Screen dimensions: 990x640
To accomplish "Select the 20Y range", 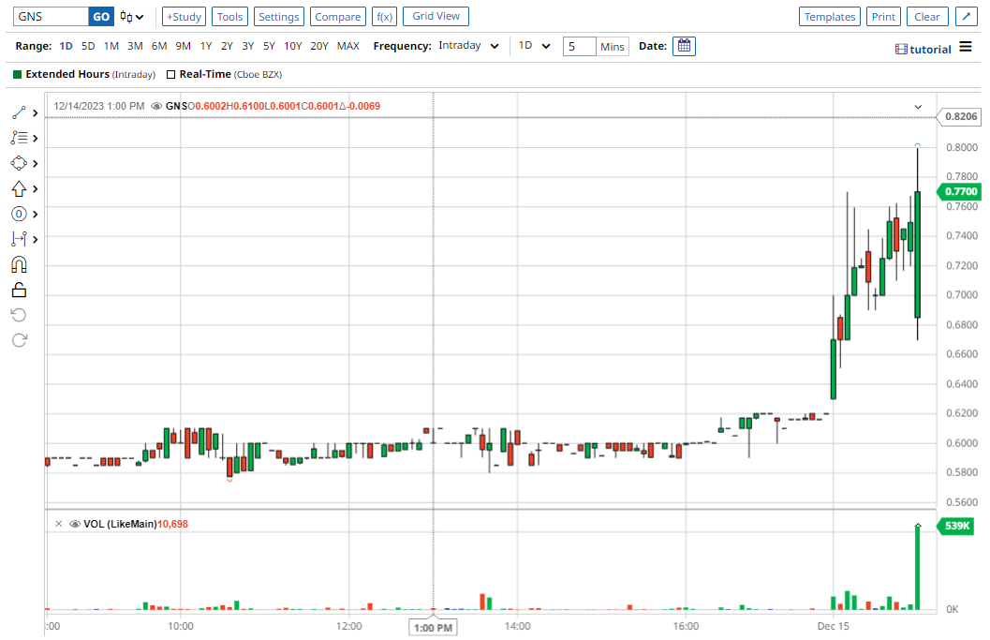I will coord(318,46).
